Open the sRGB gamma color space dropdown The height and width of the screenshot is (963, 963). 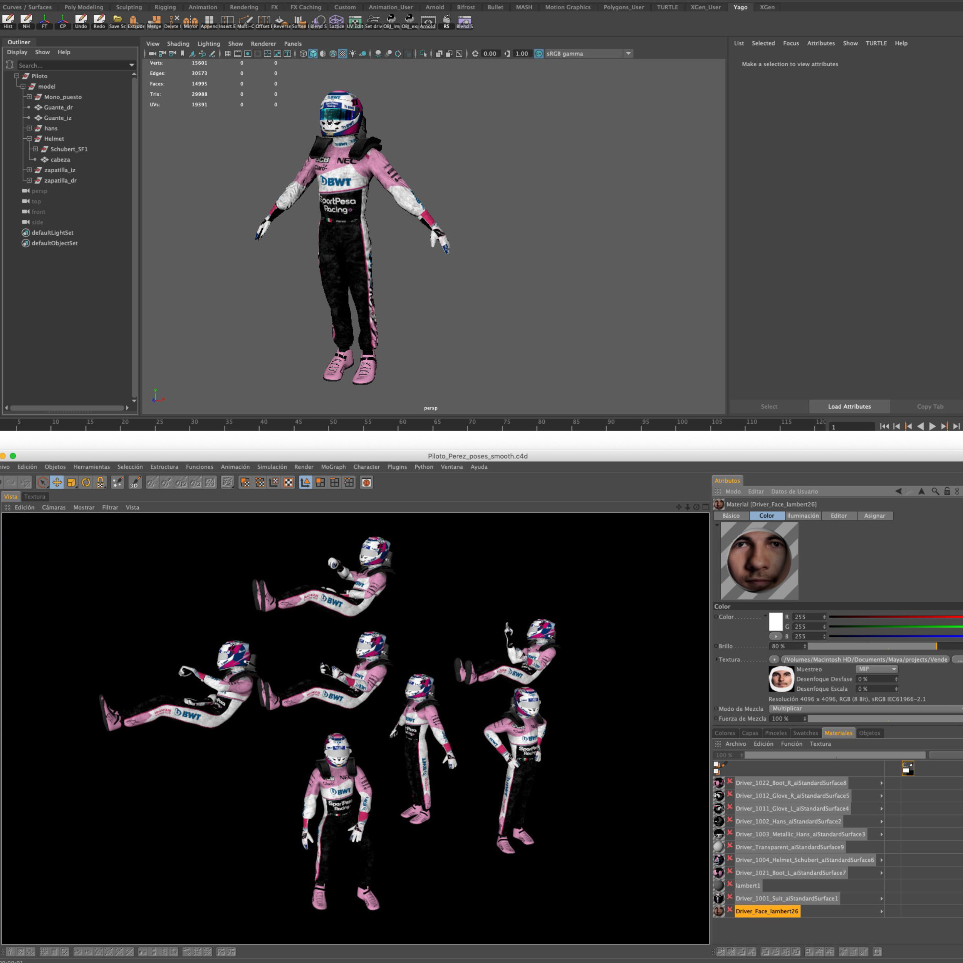(628, 54)
